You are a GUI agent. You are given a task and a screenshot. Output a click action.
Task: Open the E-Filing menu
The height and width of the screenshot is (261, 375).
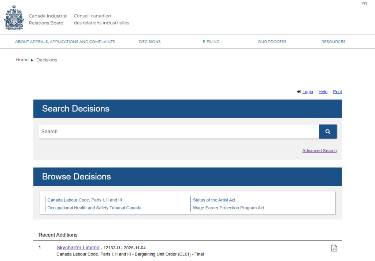[x=211, y=42]
